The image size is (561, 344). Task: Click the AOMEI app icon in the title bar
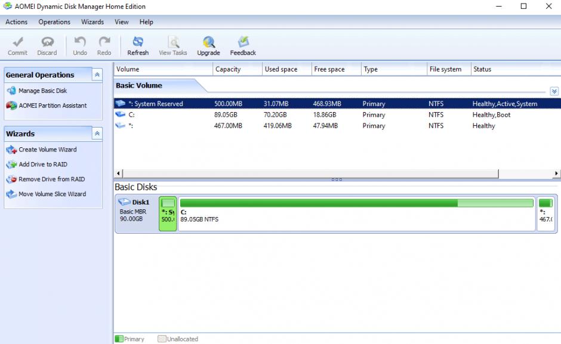7,6
